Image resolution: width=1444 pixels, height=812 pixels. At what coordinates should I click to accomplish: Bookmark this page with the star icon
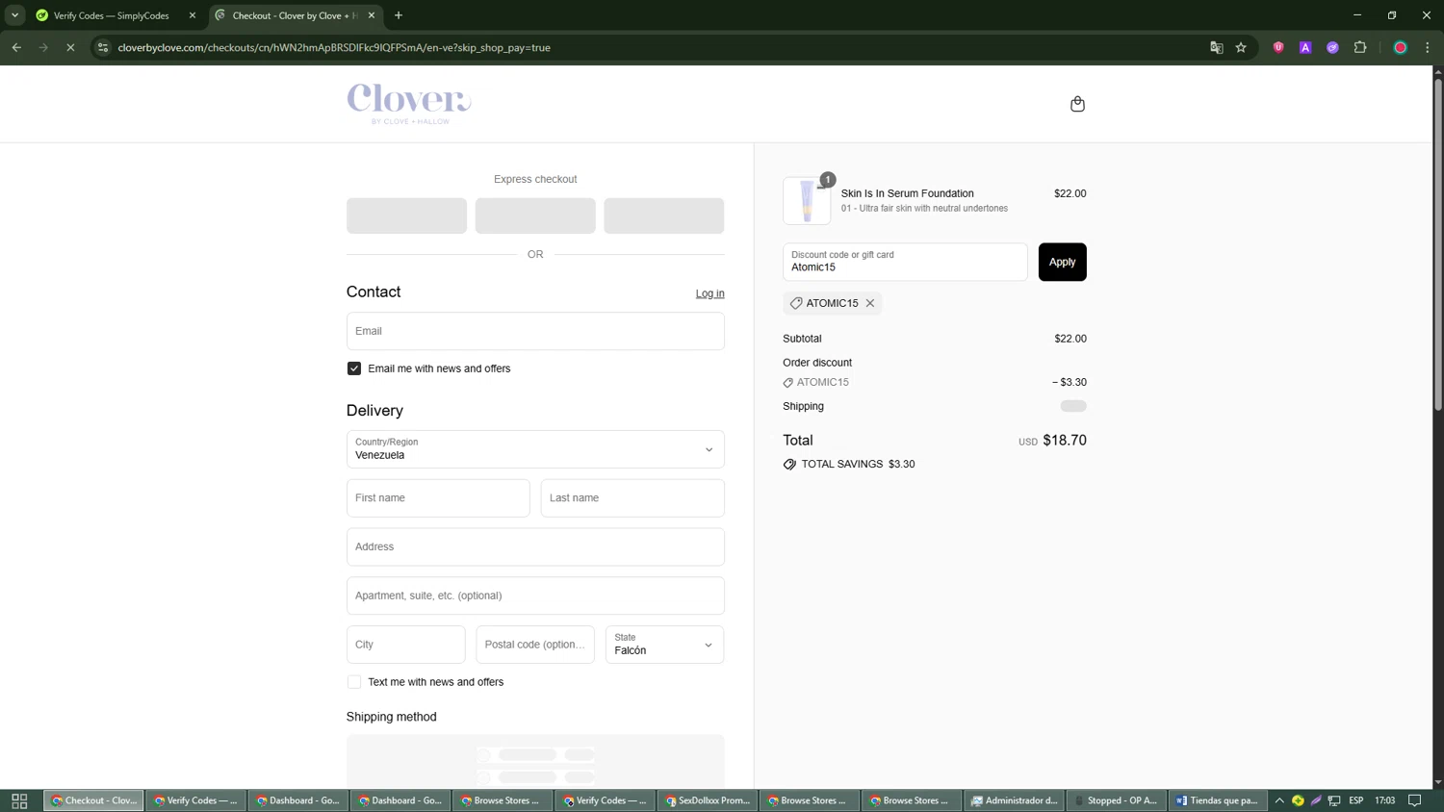pos(1242,47)
